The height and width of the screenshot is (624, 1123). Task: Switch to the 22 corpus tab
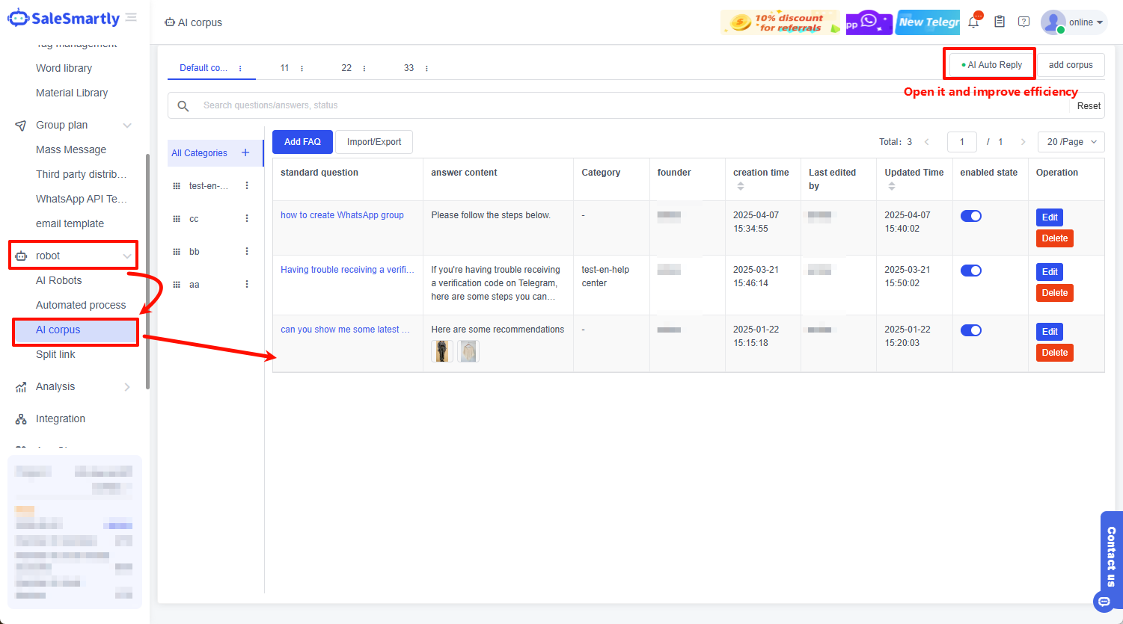tap(346, 68)
